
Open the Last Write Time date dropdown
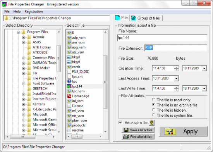pyautogui.click(x=204, y=88)
